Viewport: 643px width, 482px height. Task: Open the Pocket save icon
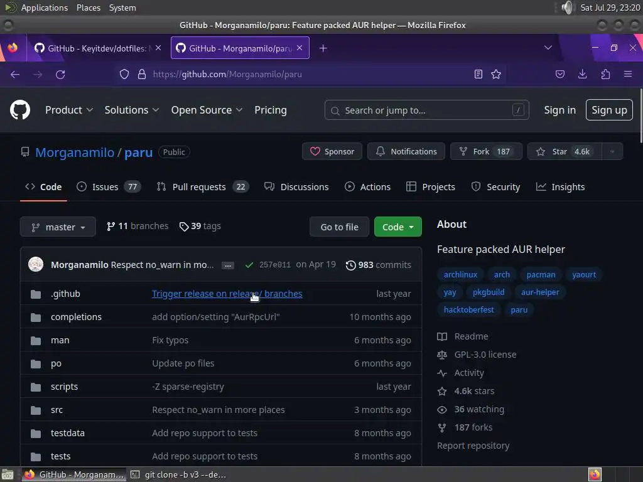[560, 74]
